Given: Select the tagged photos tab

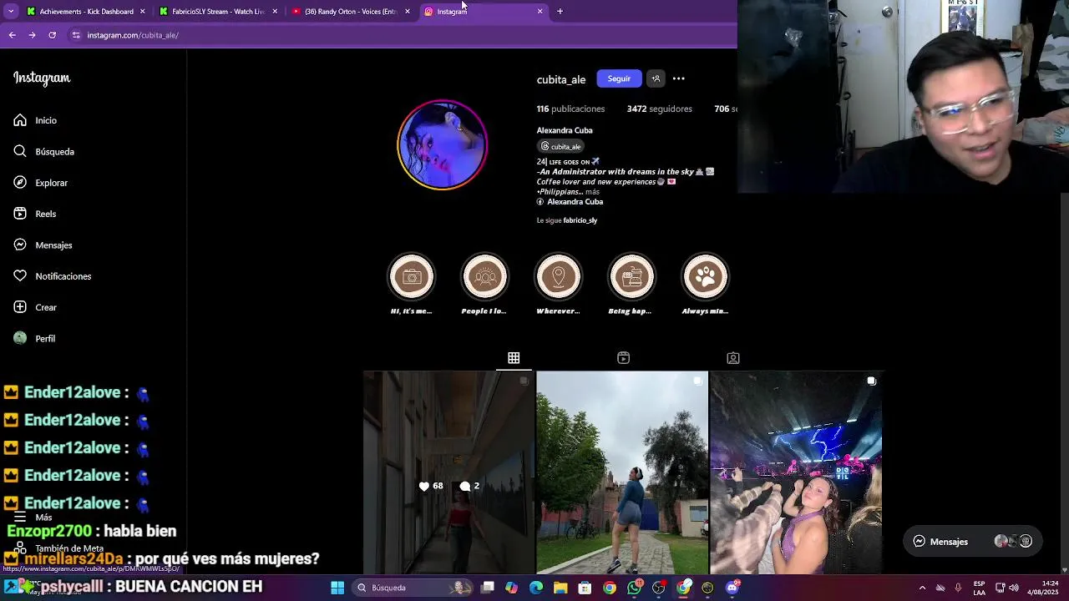Looking at the screenshot, I should pos(733,358).
